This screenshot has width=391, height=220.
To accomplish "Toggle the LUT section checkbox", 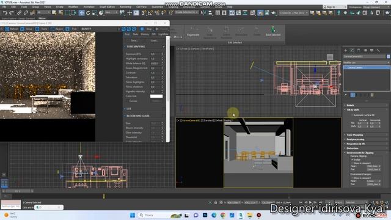I will pos(164,109).
